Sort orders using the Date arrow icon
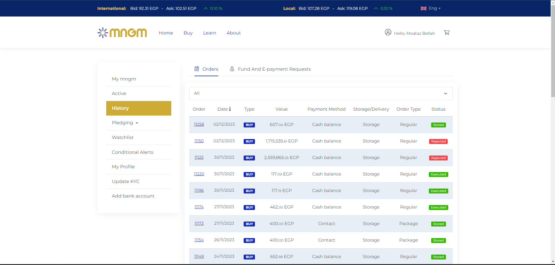The height and width of the screenshot is (265, 555). pos(230,109)
